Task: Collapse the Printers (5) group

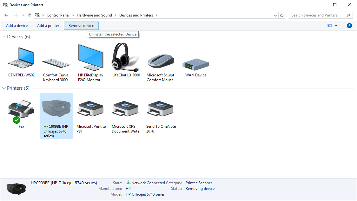Action: coord(3,88)
